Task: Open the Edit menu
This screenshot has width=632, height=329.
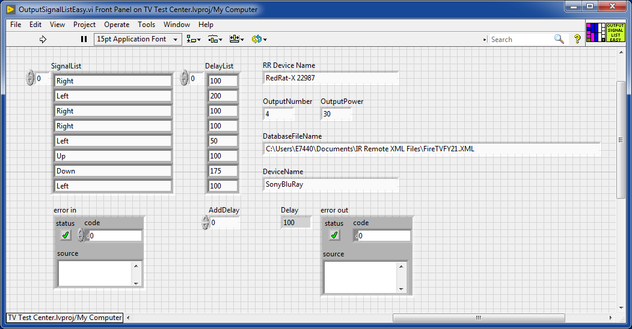Action: coord(35,25)
